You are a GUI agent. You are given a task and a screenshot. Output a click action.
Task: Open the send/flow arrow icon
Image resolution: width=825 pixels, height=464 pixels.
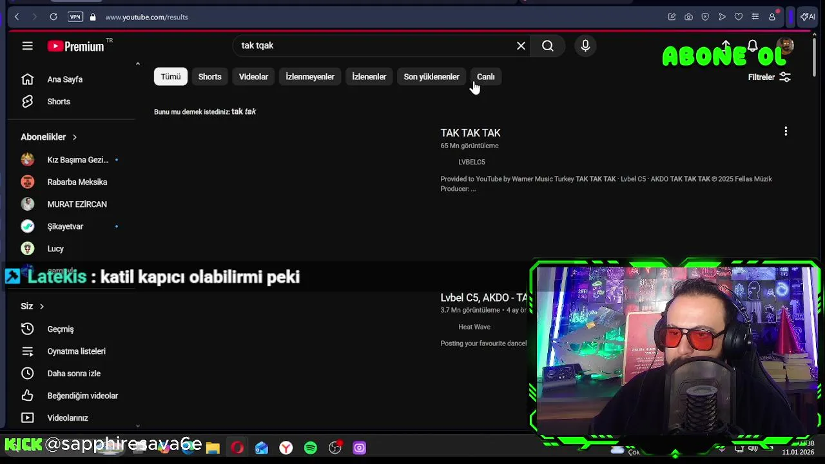pyautogui.click(x=722, y=17)
